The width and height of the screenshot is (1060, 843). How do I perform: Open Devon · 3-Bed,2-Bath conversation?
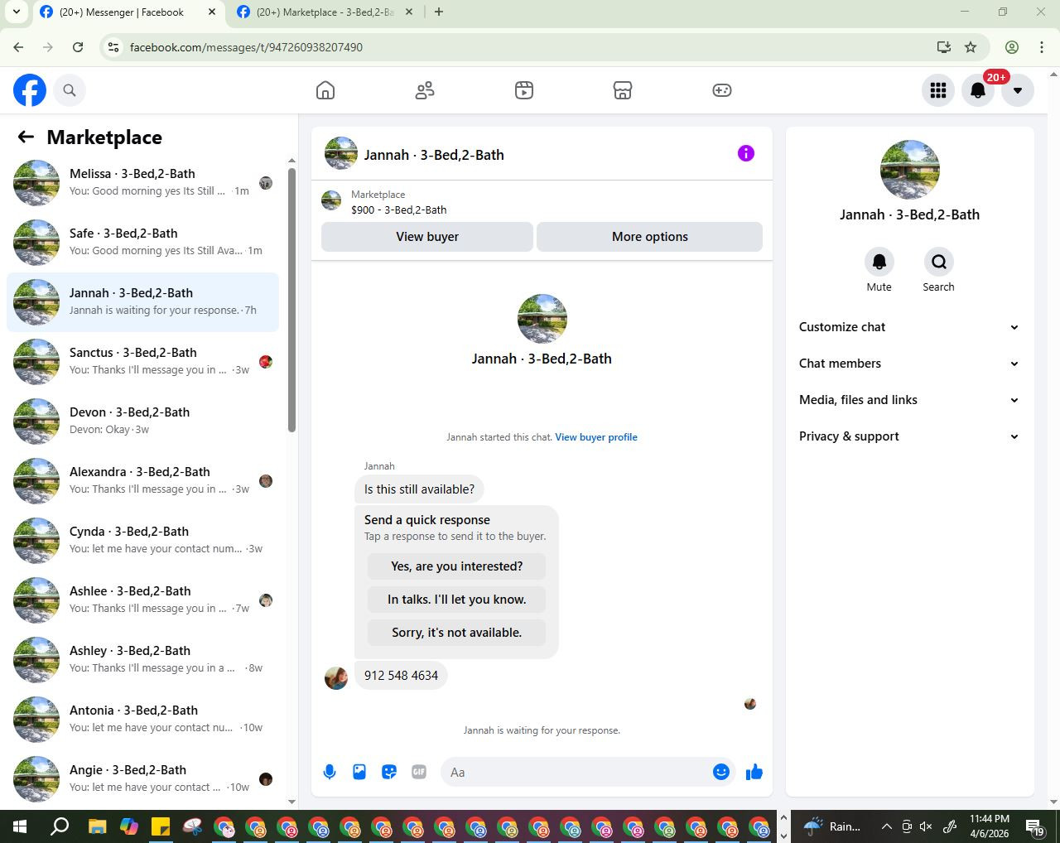[x=142, y=421]
